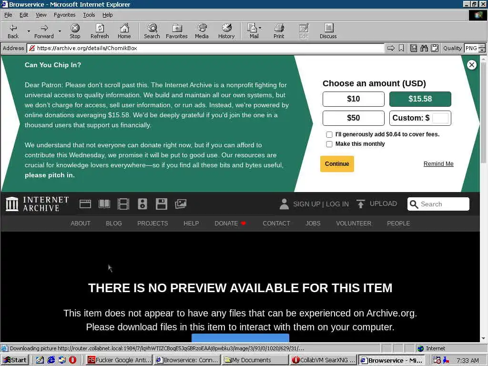This screenshot has width=488, height=366.
Task: Open the Edit menu
Action: point(24,15)
